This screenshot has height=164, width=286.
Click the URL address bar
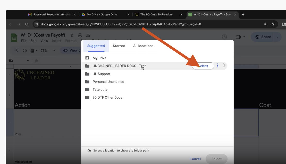(x=121, y=24)
